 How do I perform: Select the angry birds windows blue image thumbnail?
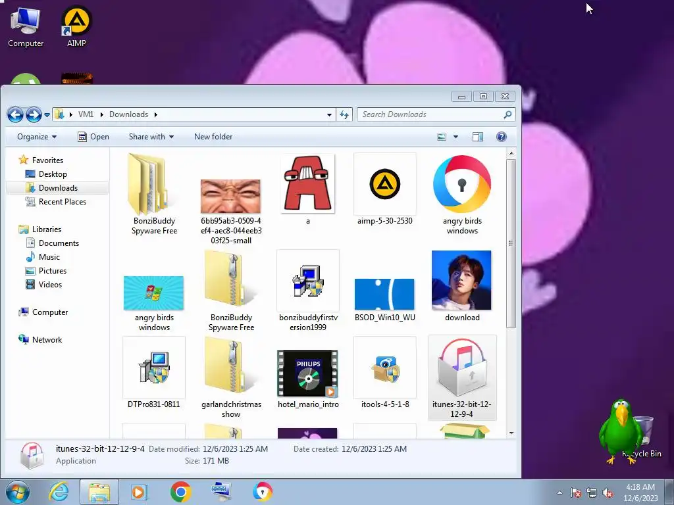click(153, 293)
